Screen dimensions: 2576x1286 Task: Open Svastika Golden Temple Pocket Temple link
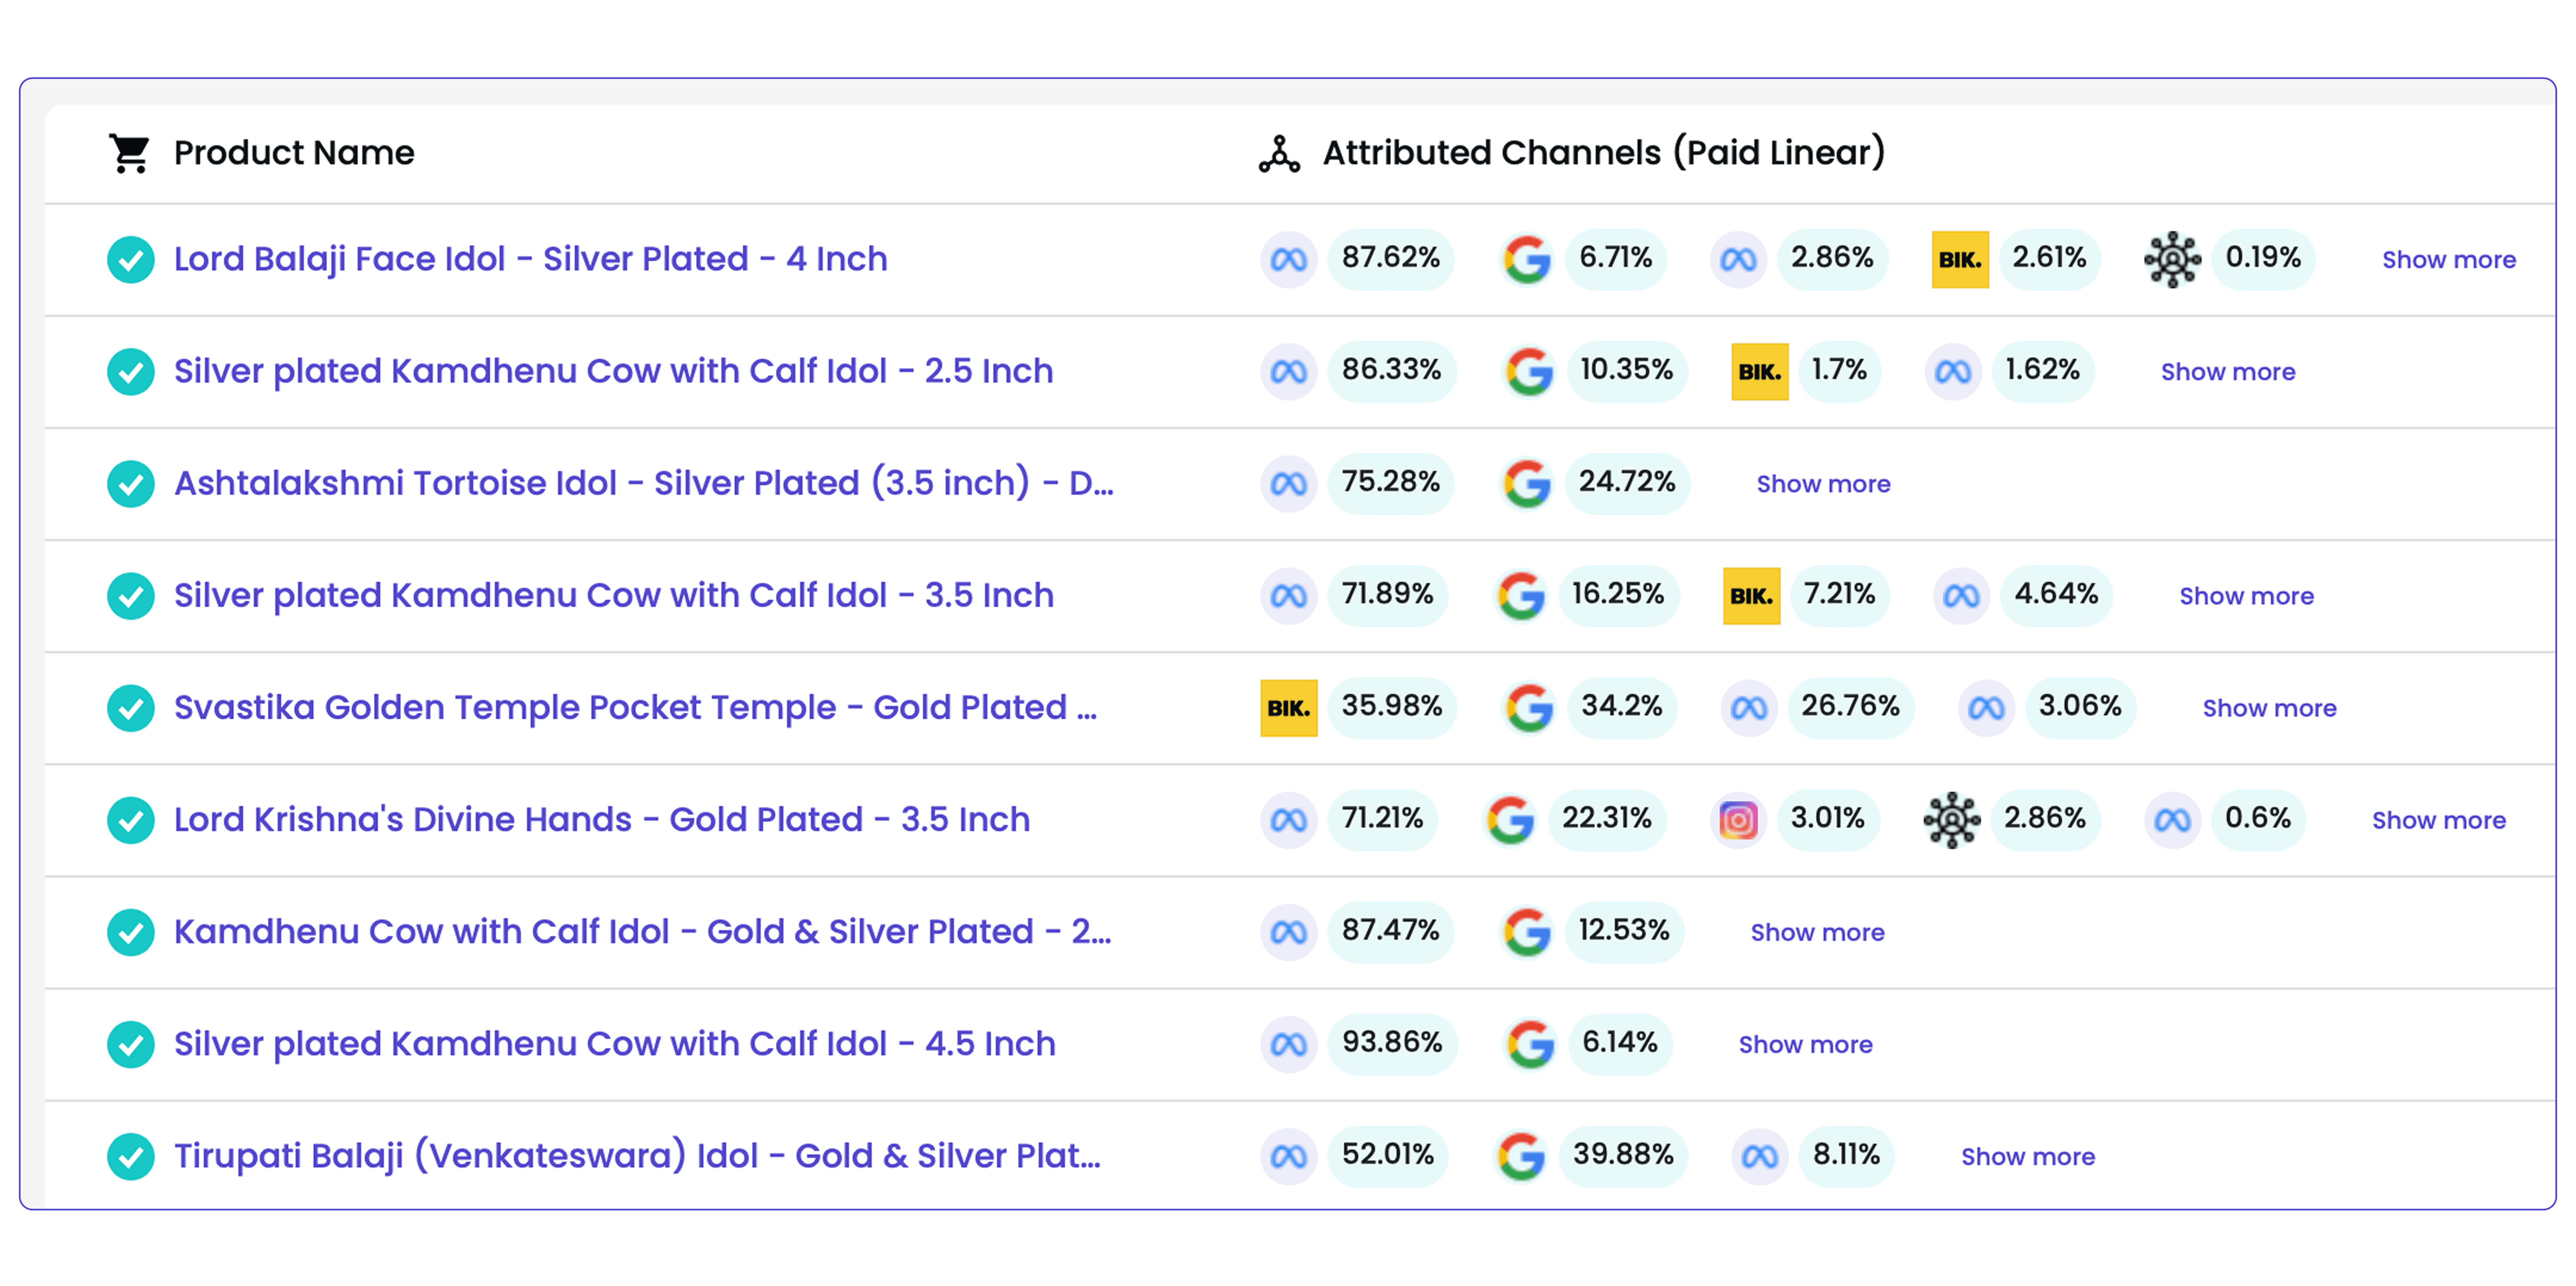pyautogui.click(x=635, y=707)
